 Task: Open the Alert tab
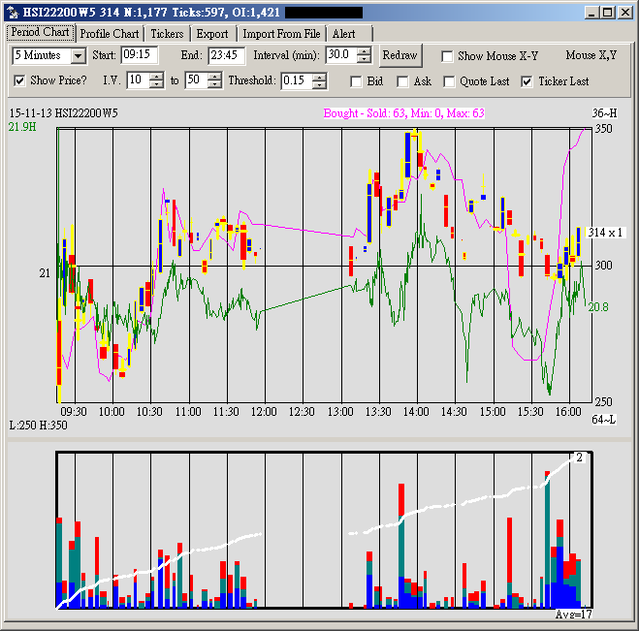point(344,34)
